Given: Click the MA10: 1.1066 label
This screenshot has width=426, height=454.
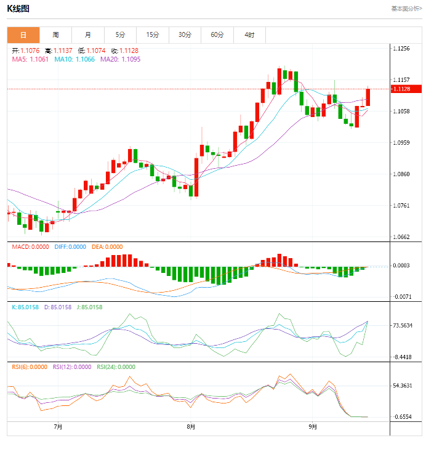Looking at the screenshot, I should pyautogui.click(x=74, y=59).
